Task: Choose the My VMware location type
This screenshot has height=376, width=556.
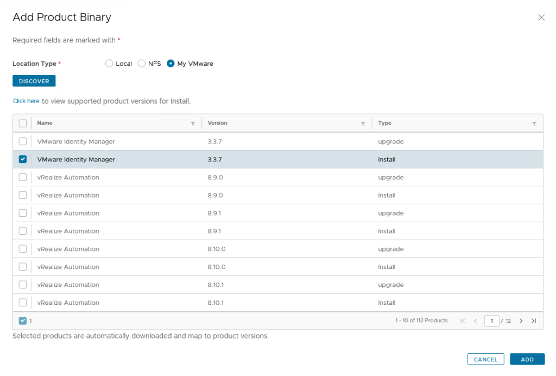Action: pyautogui.click(x=170, y=64)
